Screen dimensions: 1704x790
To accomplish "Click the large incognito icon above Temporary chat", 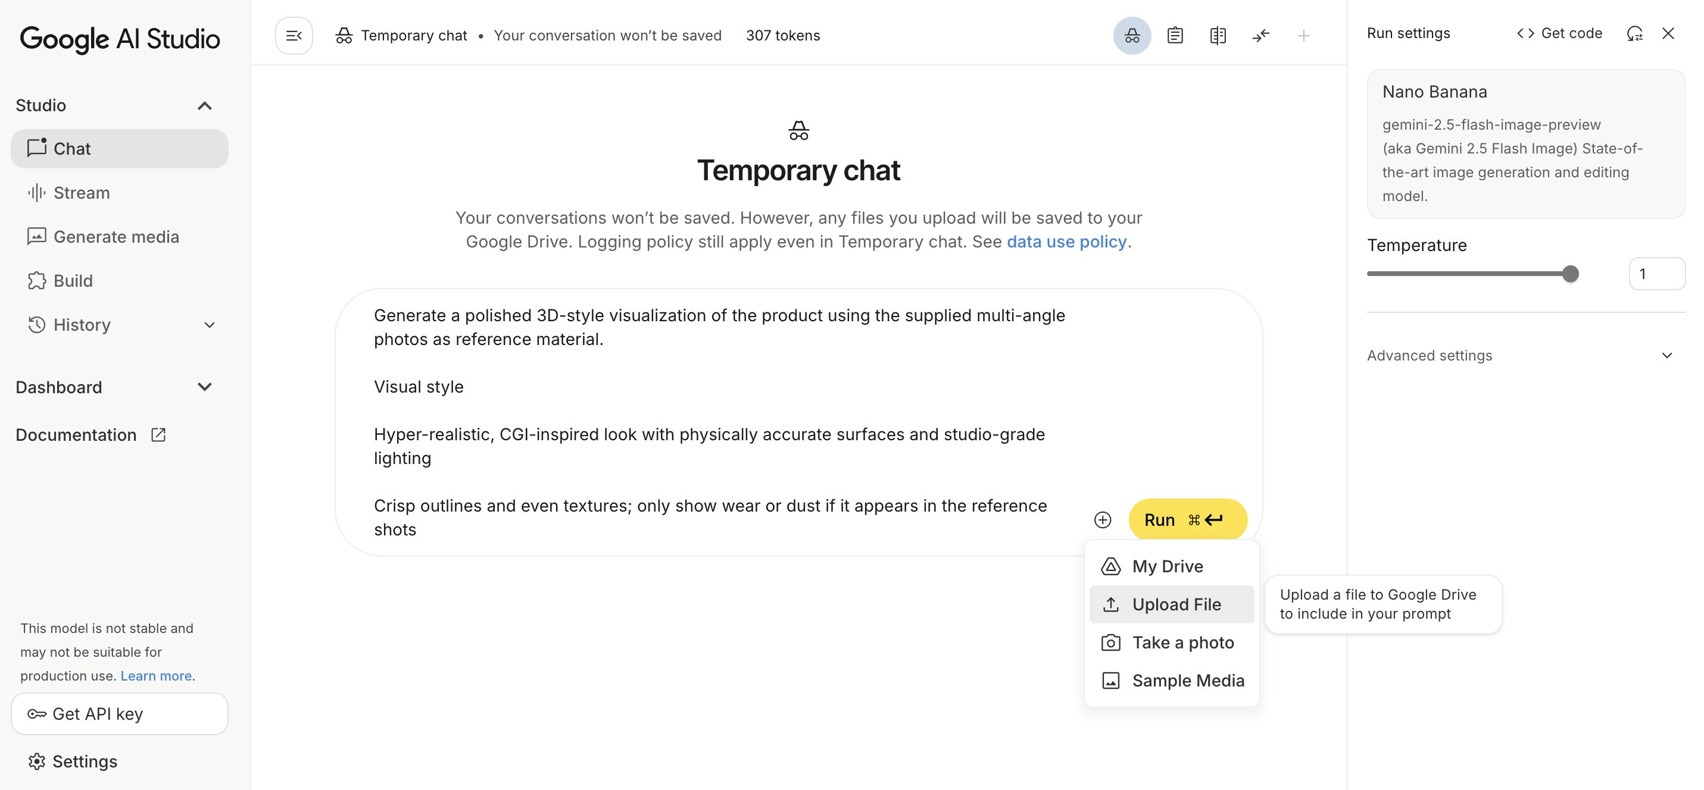I will coord(798,130).
